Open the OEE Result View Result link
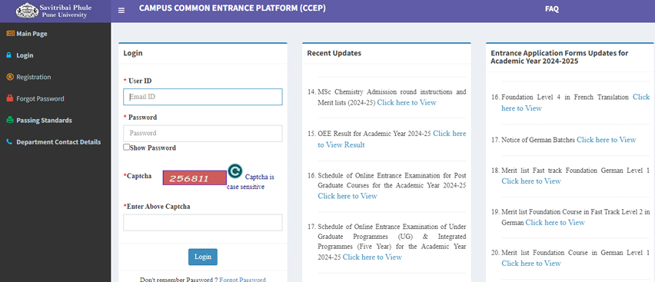This screenshot has height=282, width=655. [x=392, y=139]
